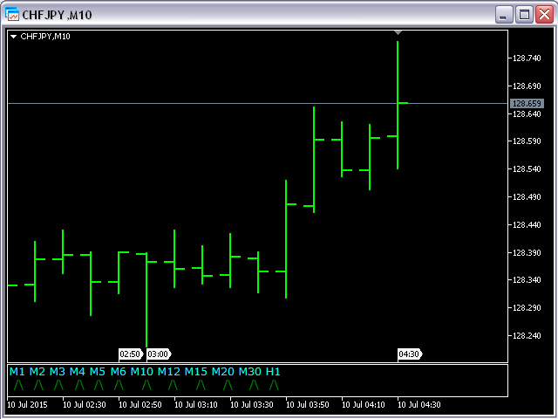Screen dimensions: 558x419
Task: Click the 04:30 time marker label
Action: point(410,354)
